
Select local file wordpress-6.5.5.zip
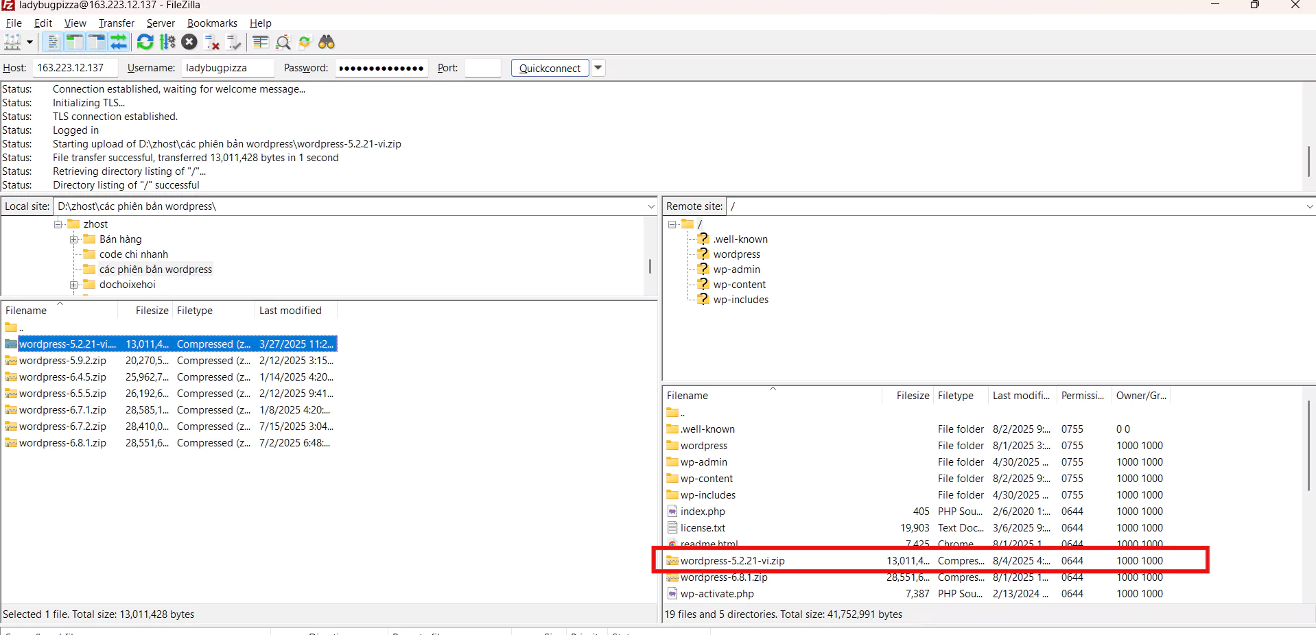pos(170,394)
